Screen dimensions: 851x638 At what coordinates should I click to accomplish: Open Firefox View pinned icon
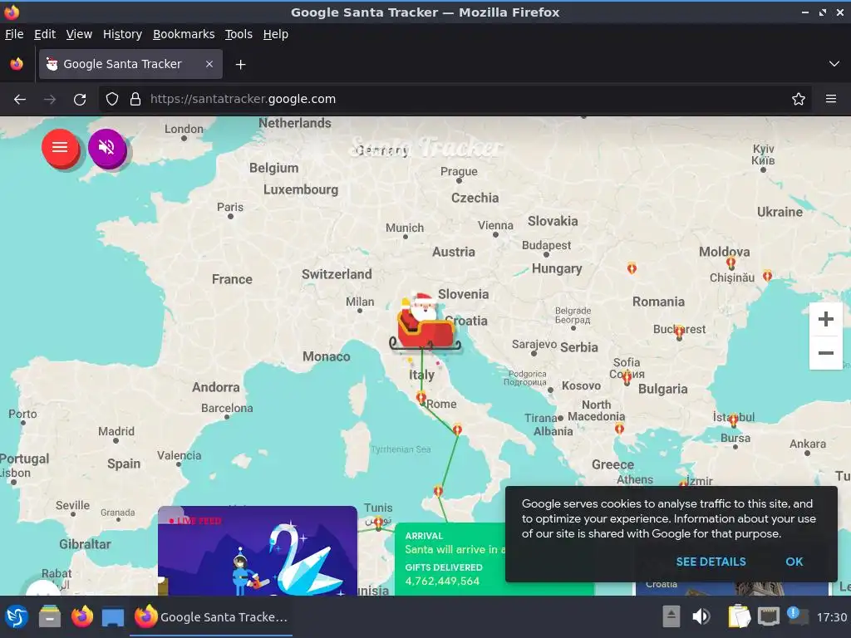(17, 64)
